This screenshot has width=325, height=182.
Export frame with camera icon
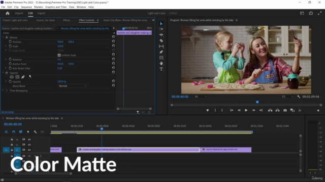click(x=285, y=110)
